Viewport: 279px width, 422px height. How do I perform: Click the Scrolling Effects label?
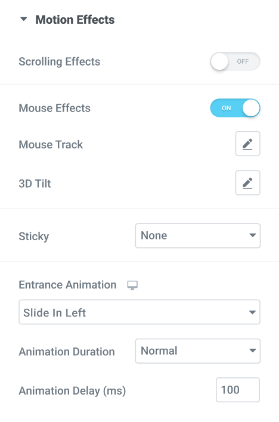pyautogui.click(x=59, y=61)
